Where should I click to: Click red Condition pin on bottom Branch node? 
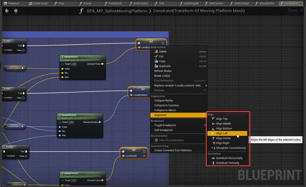point(4,156)
